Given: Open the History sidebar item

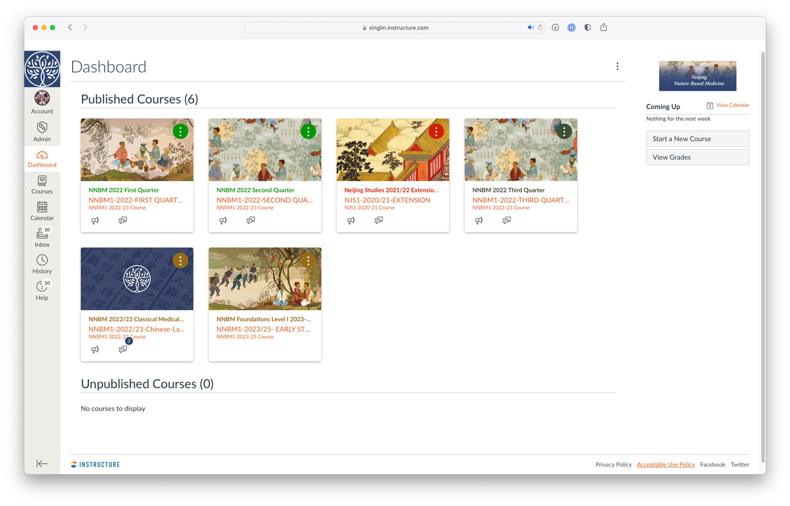Looking at the screenshot, I should (42, 265).
